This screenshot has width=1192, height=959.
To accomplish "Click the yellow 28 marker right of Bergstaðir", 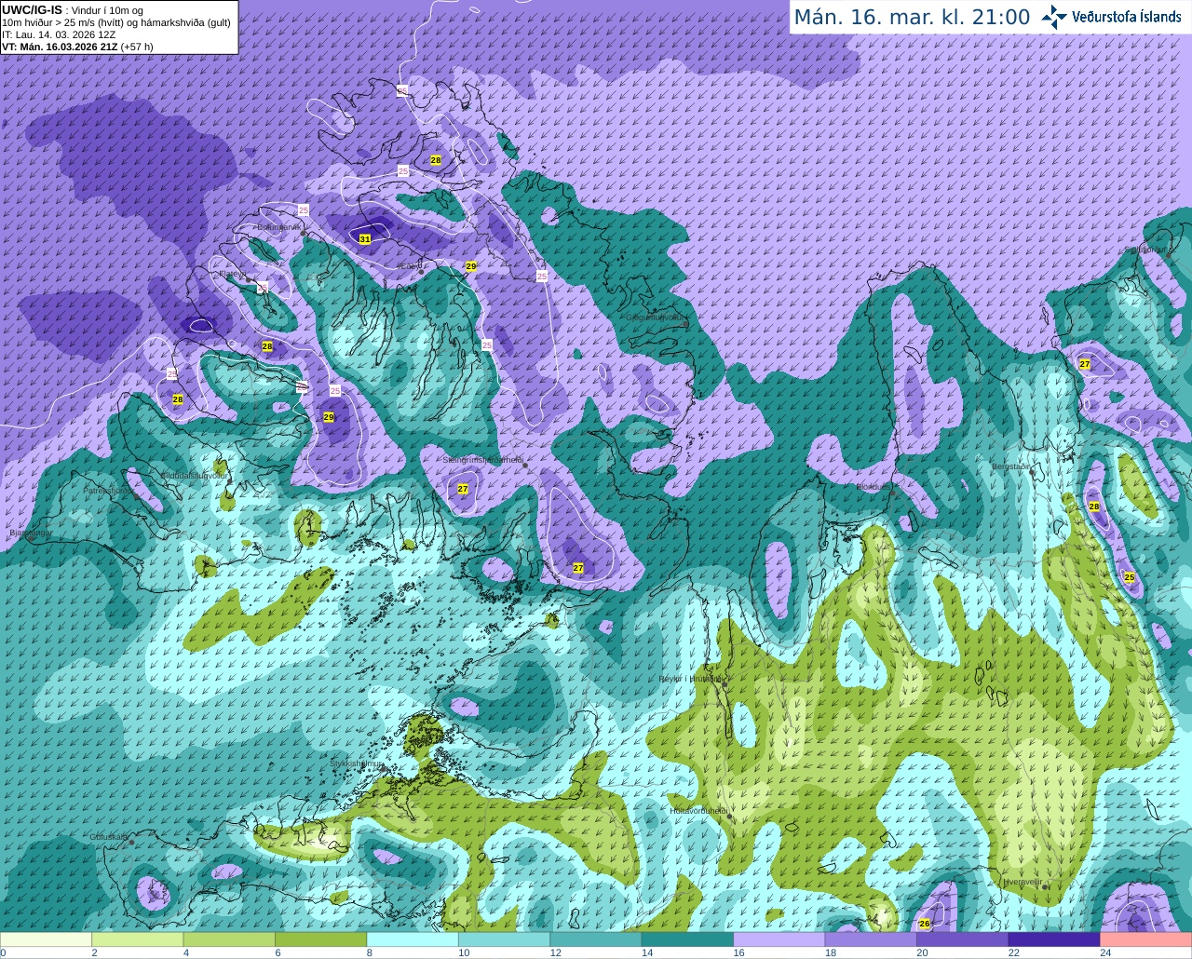I will coord(1094,507).
